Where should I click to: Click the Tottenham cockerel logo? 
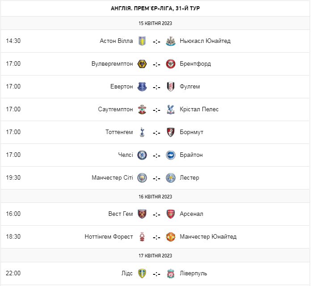[x=142, y=132]
